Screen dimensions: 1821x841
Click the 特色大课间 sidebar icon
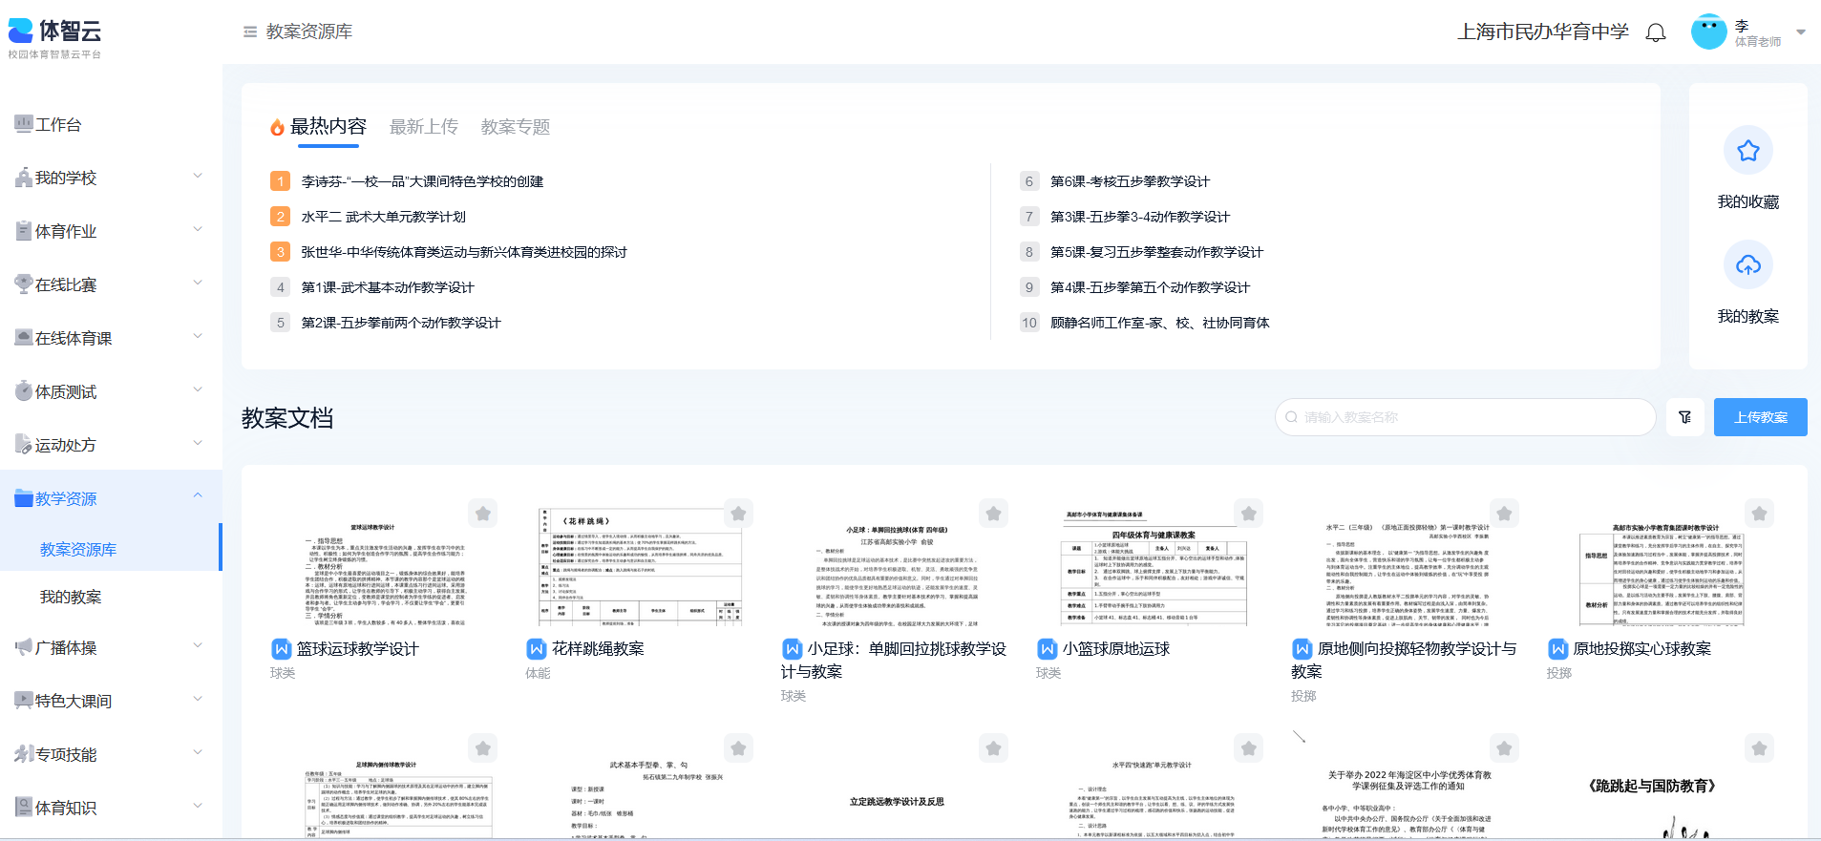click(24, 700)
